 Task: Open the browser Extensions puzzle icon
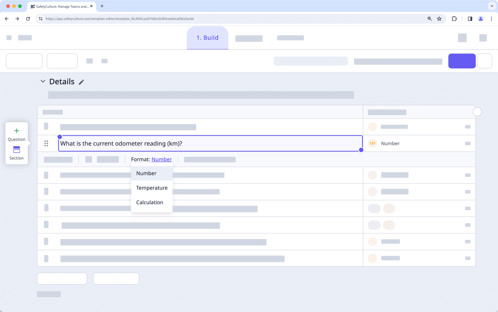pos(454,19)
